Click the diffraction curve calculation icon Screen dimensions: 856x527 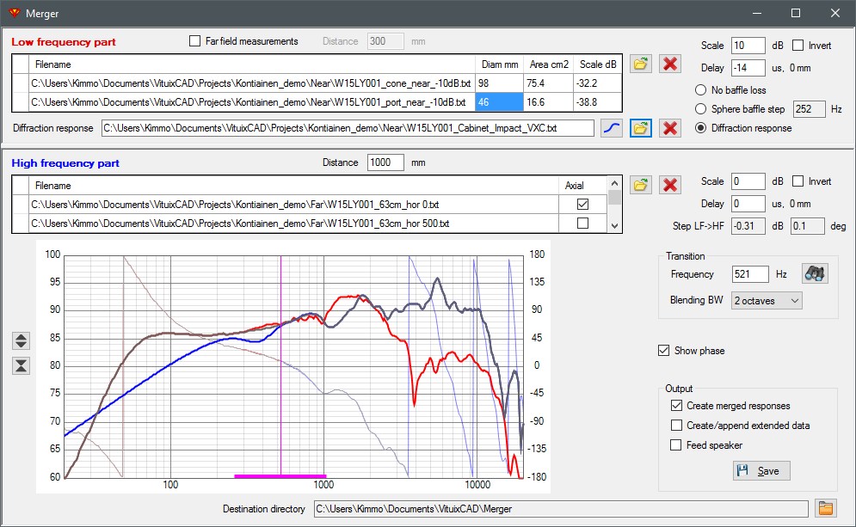[x=612, y=128]
